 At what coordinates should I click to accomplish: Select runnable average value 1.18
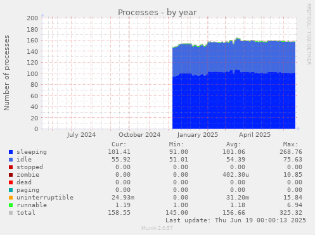(238, 205)
